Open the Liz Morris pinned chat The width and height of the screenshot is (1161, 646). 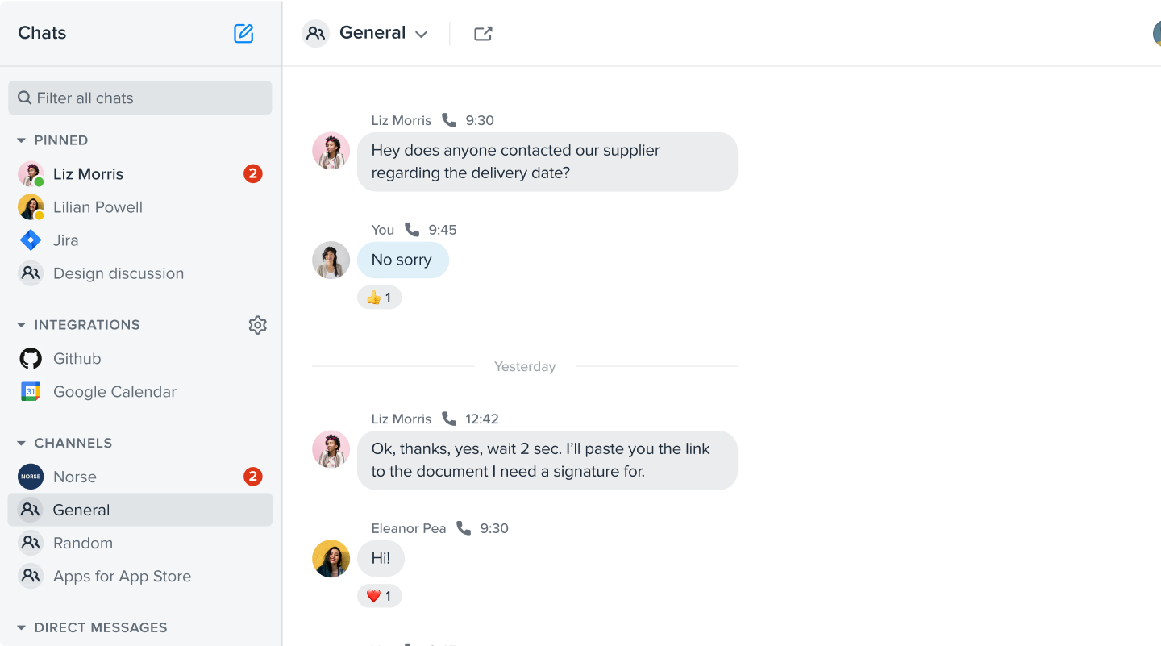click(x=88, y=174)
